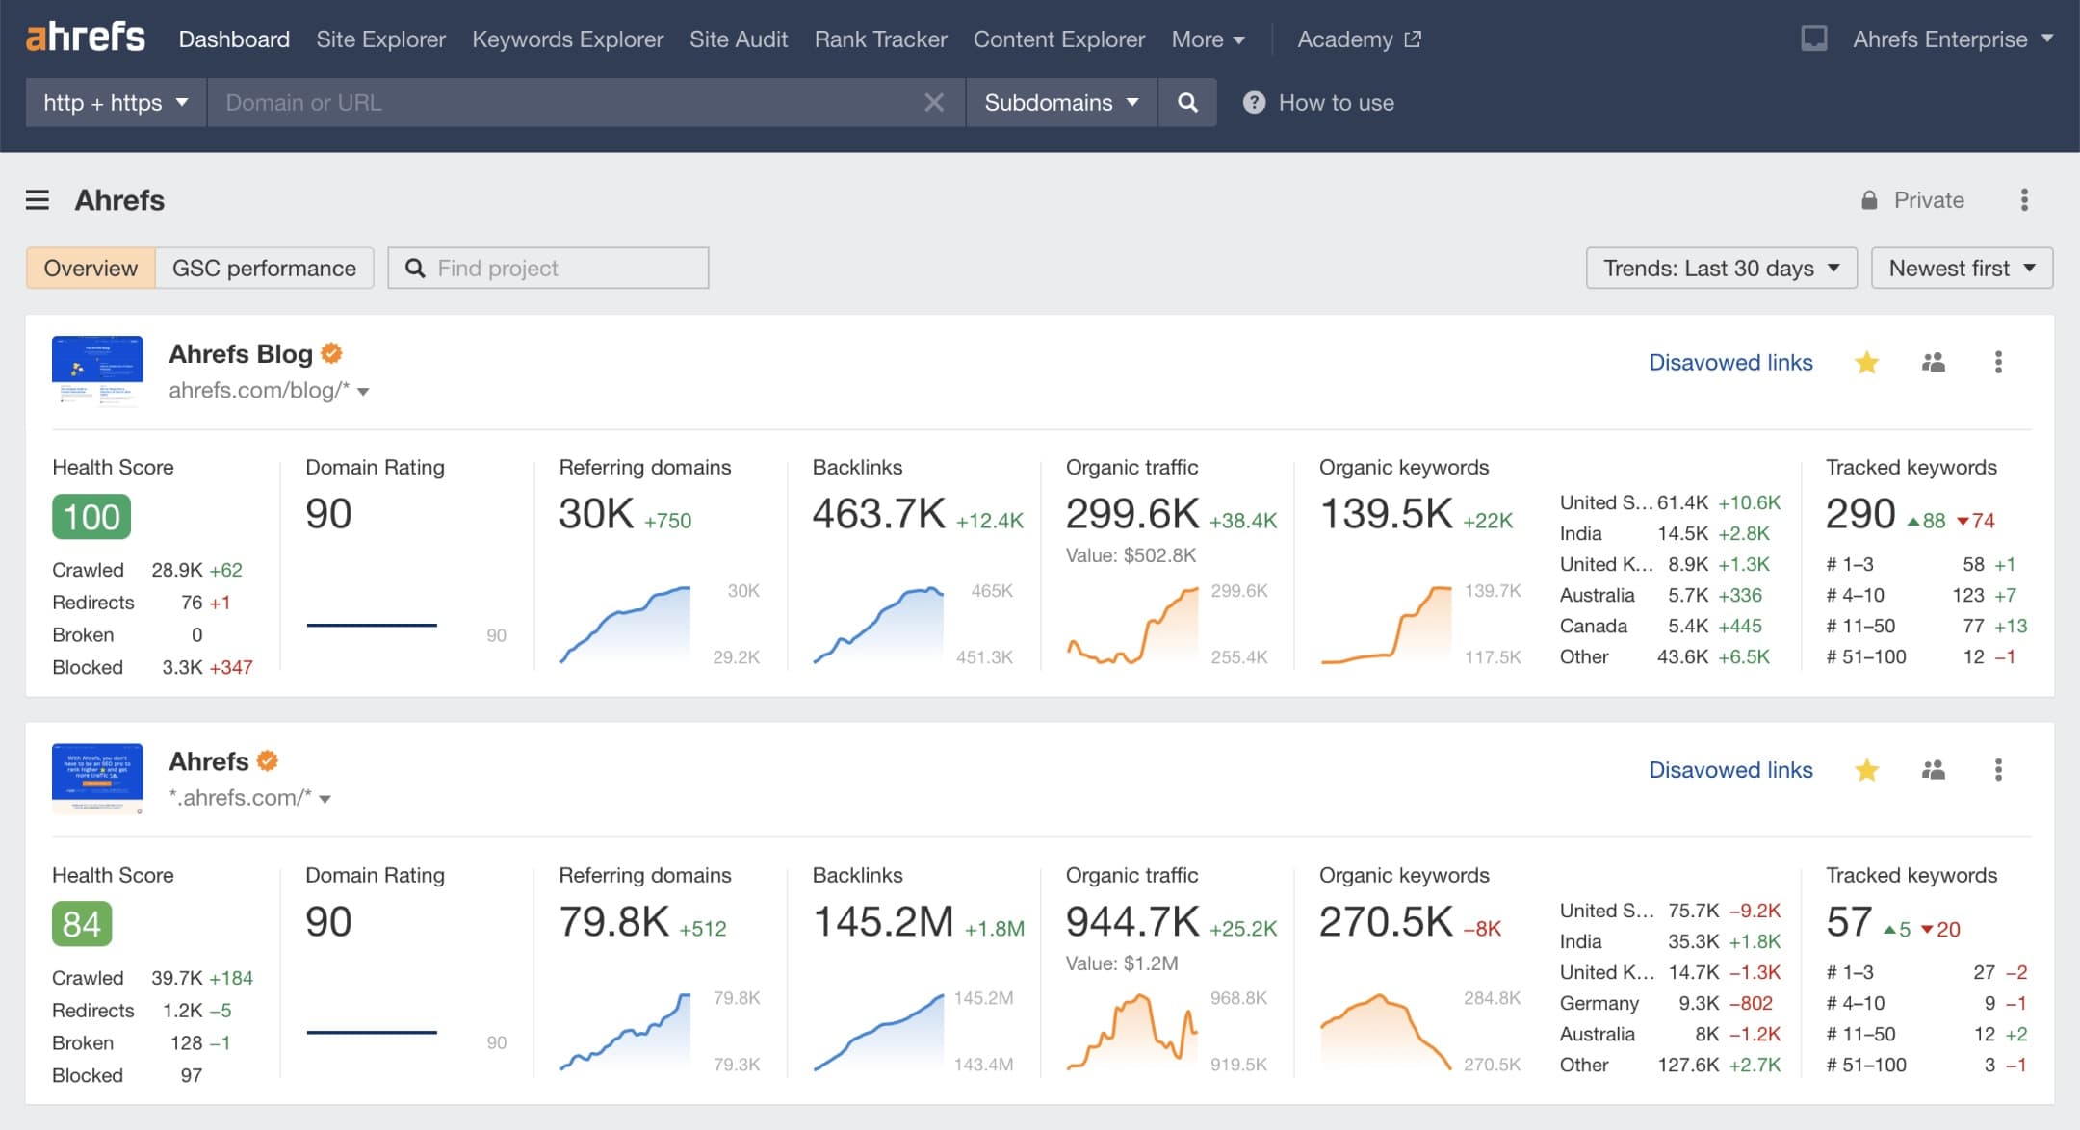2080x1130 pixels.
Task: Click the Ahrefs Blog thumbnail image
Action: point(96,369)
